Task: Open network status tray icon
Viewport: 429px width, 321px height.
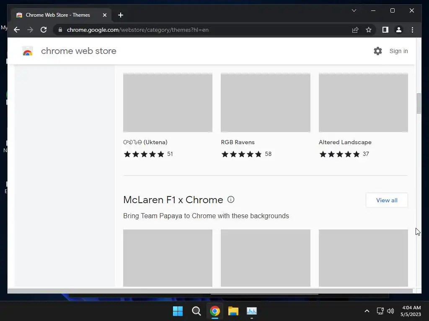Action: (x=380, y=311)
